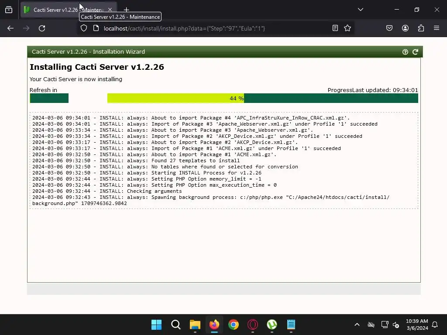
Task: Save page to Pocket
Action: pos(389,28)
